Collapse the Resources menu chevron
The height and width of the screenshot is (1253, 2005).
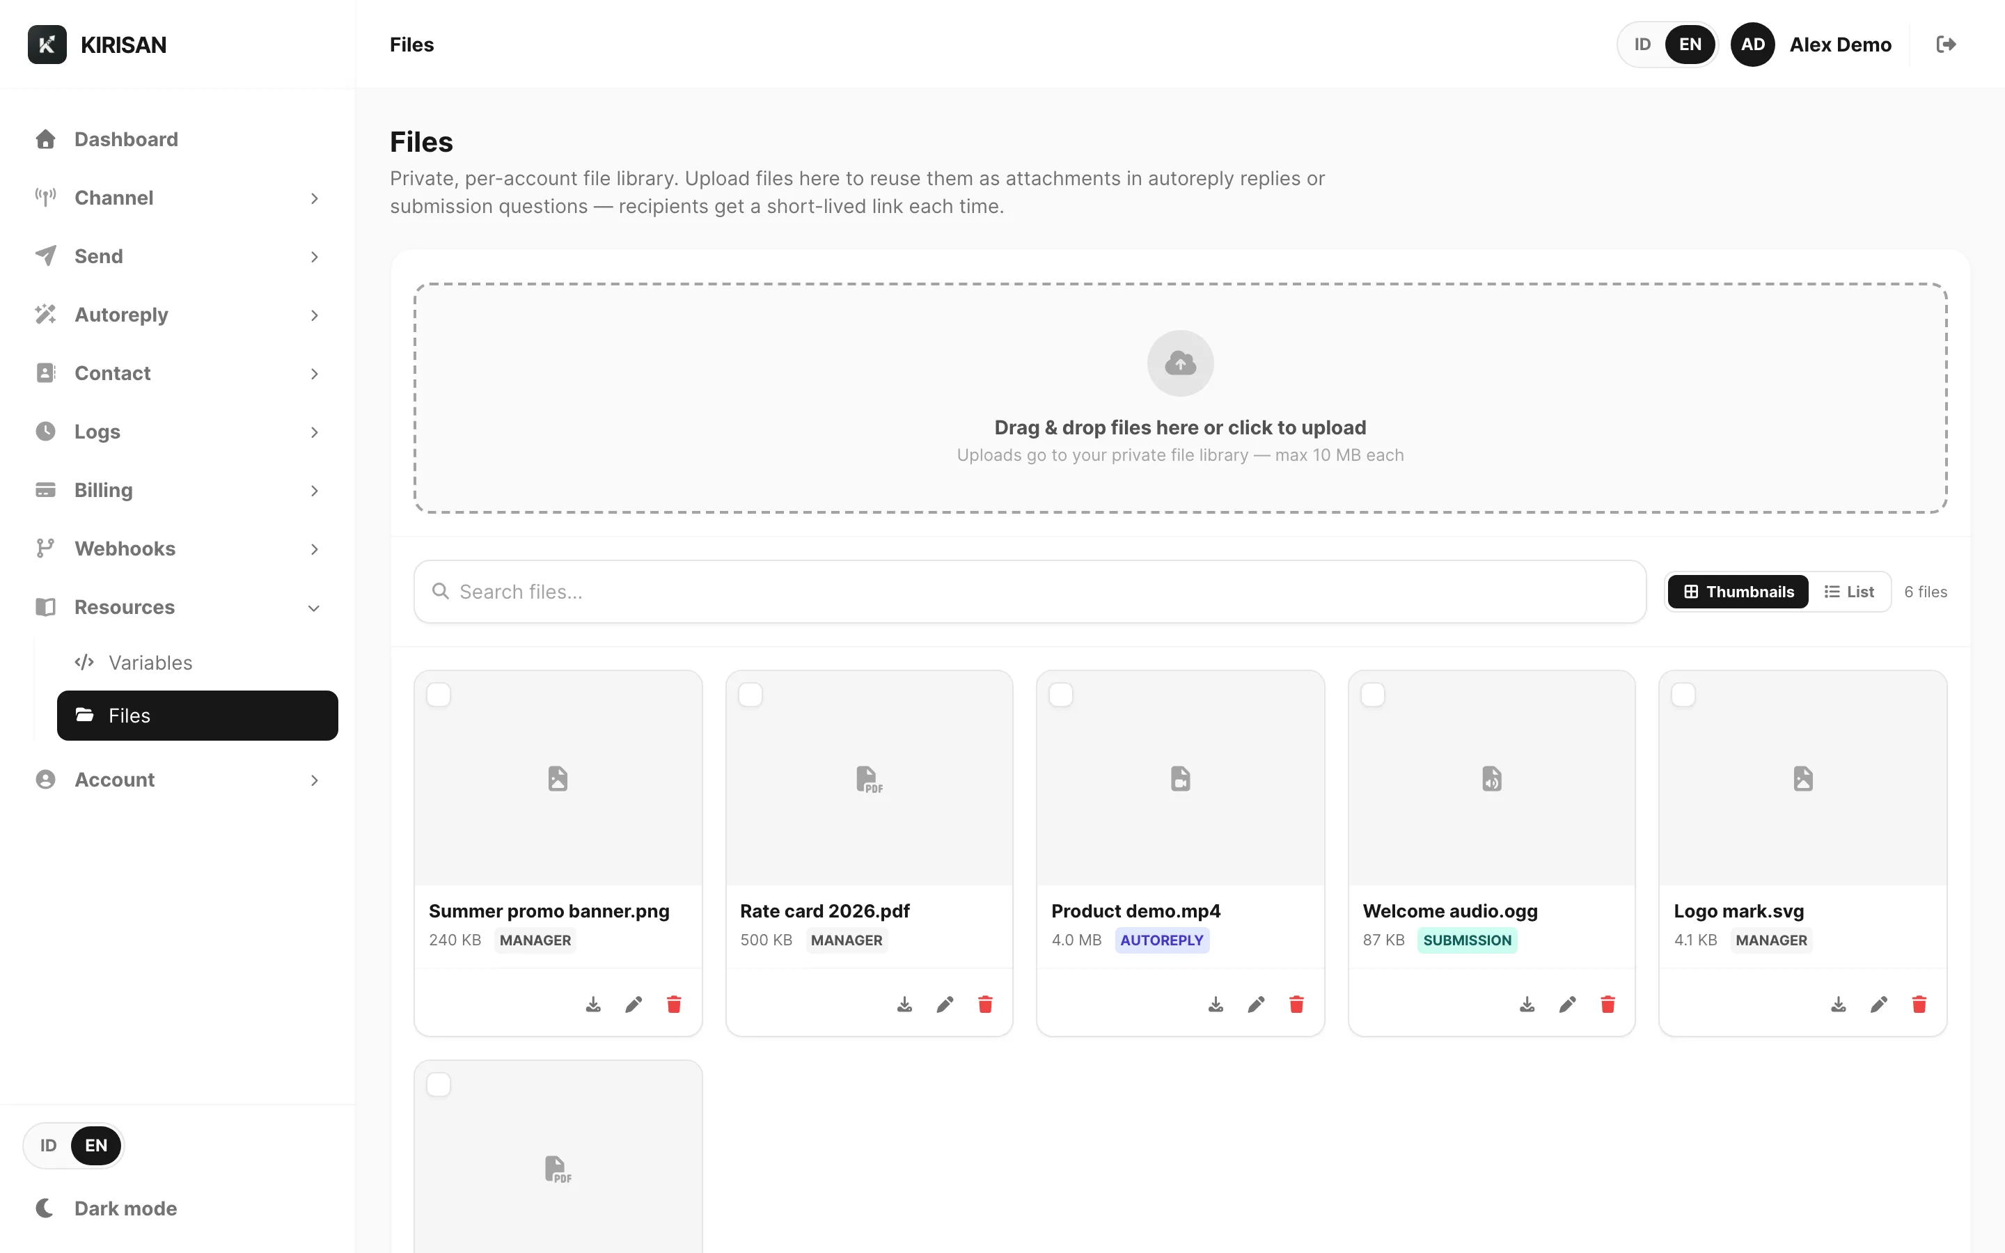pos(314,608)
